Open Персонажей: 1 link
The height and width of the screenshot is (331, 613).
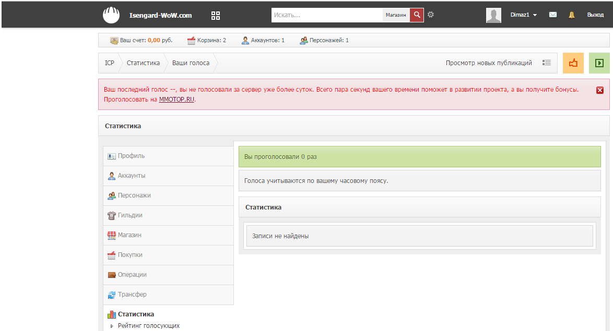click(x=329, y=40)
